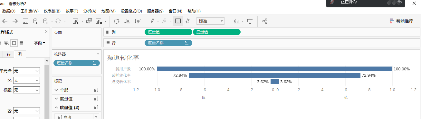This screenshot has width=421, height=119.
Task: Open the 数据(D) menu
Action: click(9, 11)
